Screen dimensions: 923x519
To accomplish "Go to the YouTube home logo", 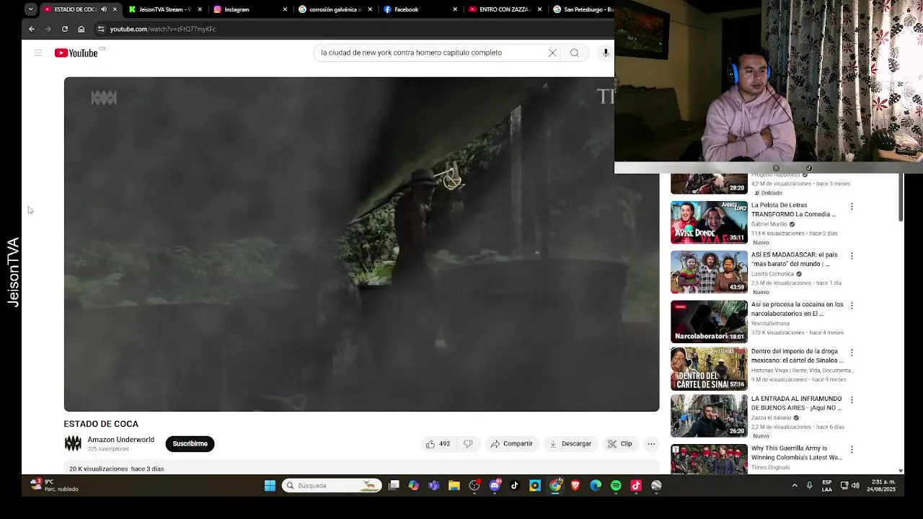I will pyautogui.click(x=77, y=53).
